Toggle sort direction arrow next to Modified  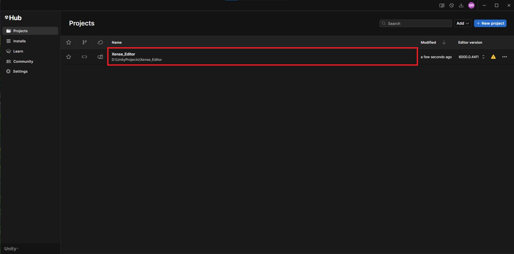click(x=444, y=42)
